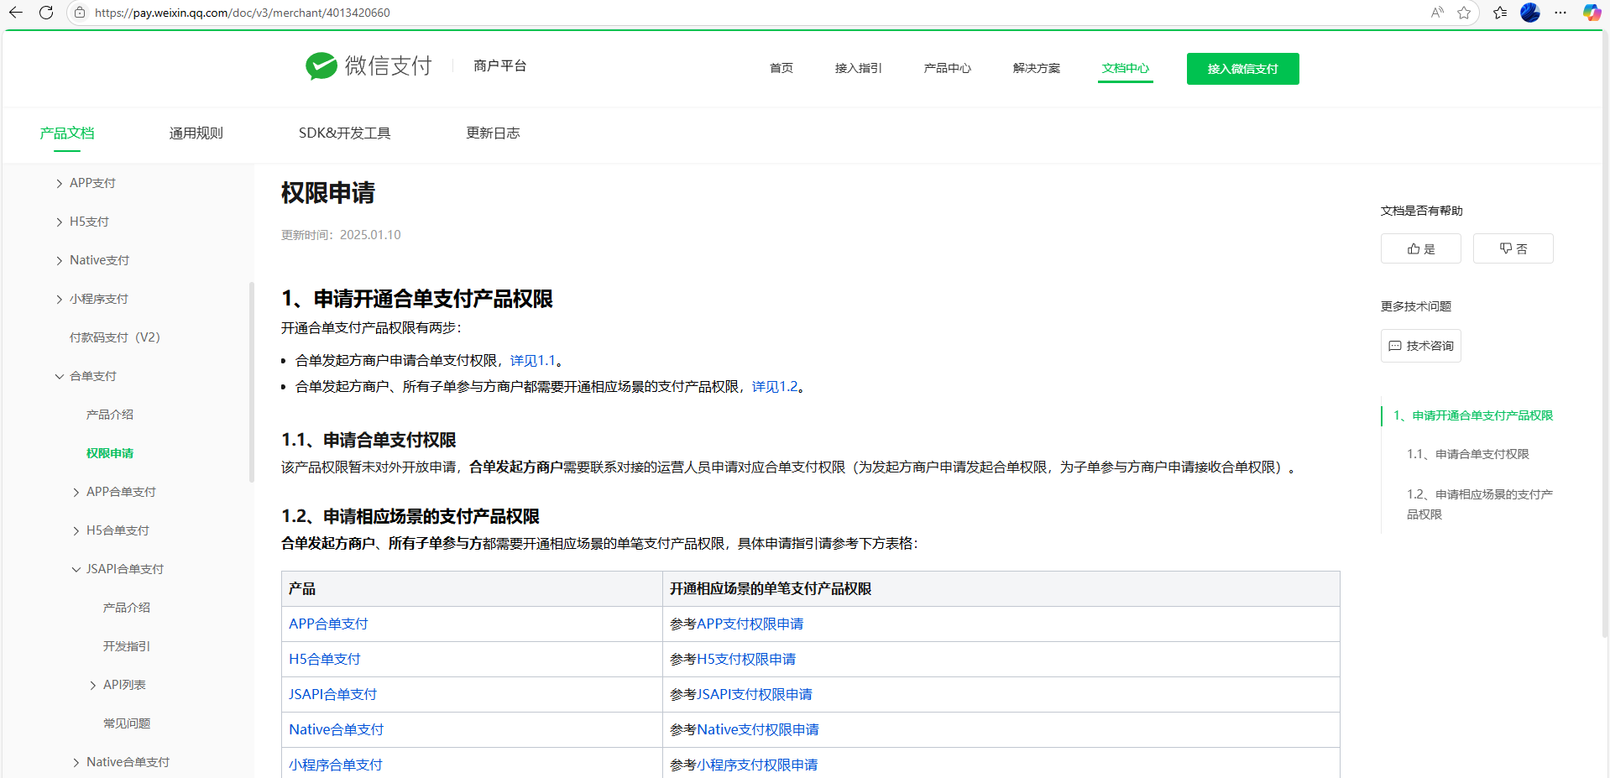Open JSAPI支付权限申请 reference link

pos(755,694)
